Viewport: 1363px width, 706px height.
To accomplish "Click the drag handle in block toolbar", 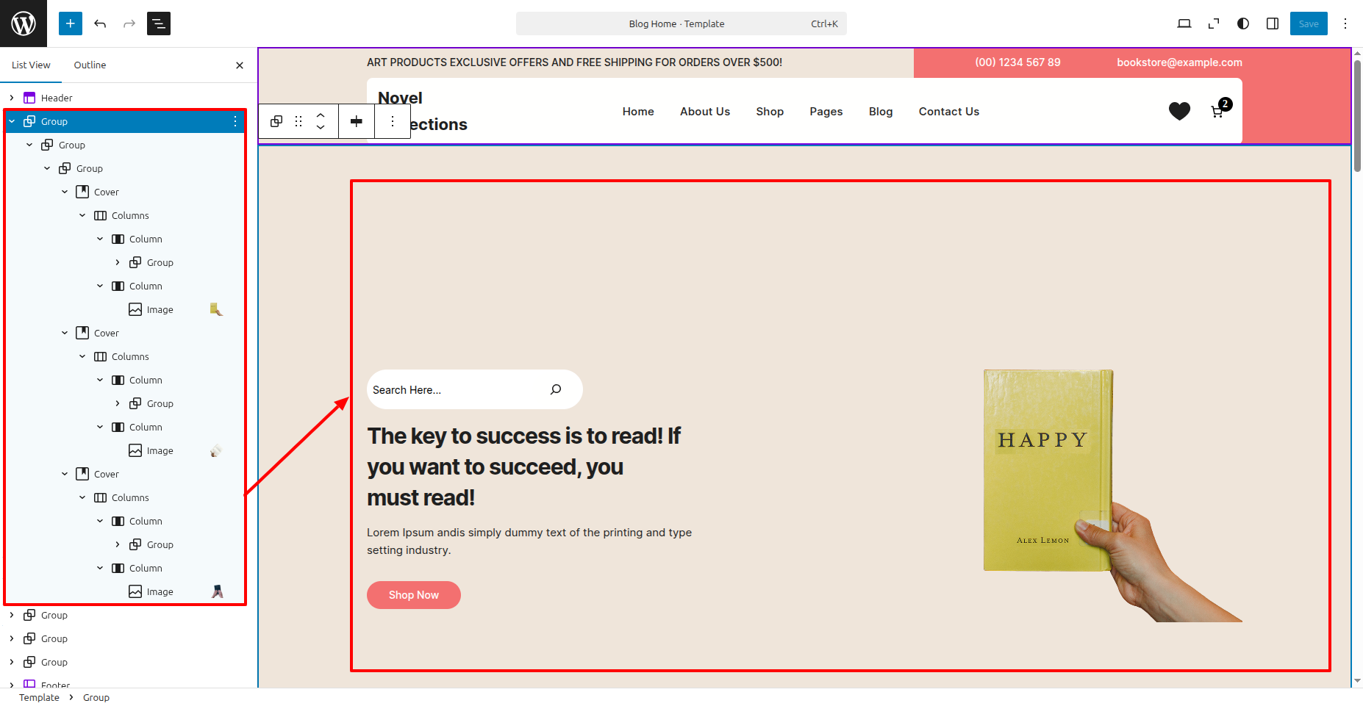I will [x=298, y=121].
